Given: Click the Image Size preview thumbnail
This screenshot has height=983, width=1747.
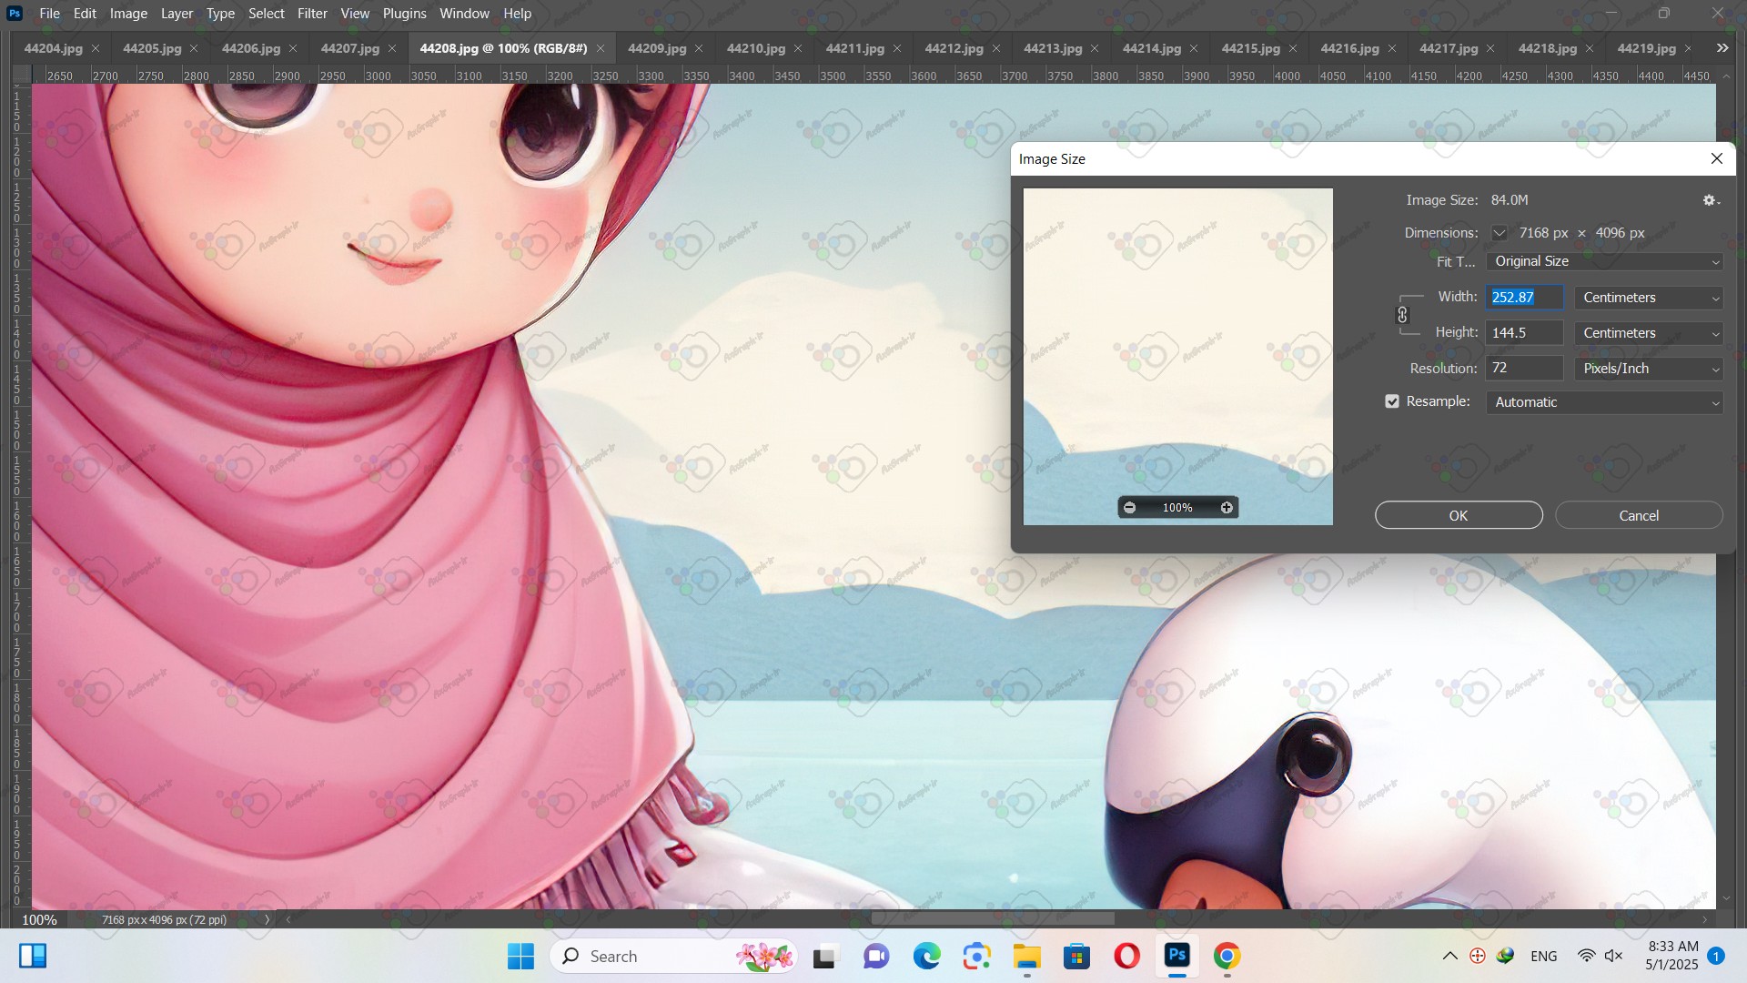Looking at the screenshot, I should pyautogui.click(x=1178, y=357).
